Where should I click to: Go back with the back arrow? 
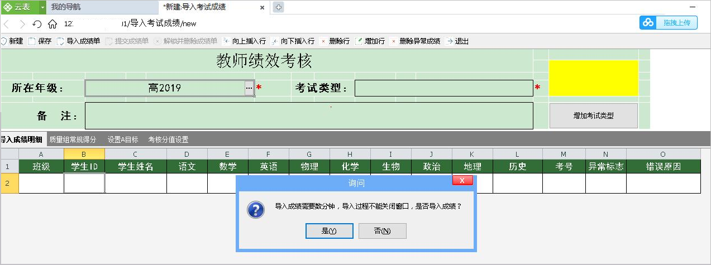click(7, 24)
